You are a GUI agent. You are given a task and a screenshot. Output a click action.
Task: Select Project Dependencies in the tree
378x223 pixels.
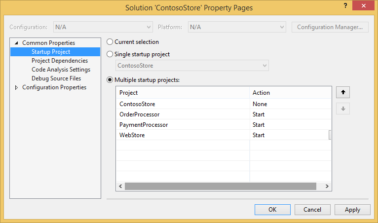tap(60, 61)
